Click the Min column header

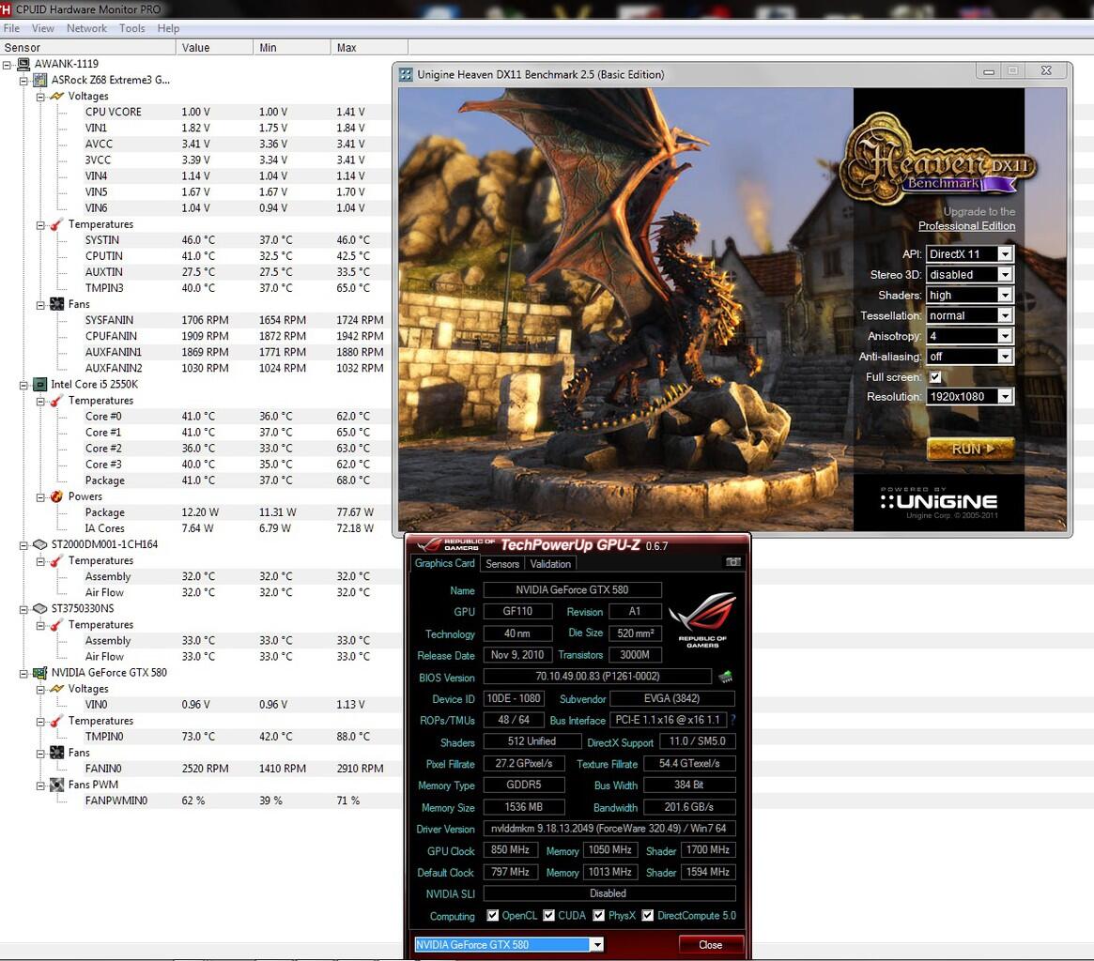292,48
